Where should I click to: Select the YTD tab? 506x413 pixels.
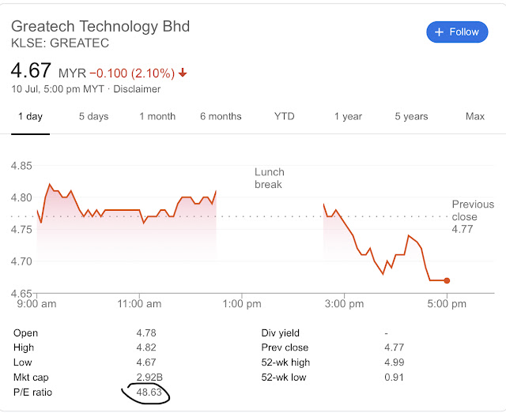coord(284,116)
